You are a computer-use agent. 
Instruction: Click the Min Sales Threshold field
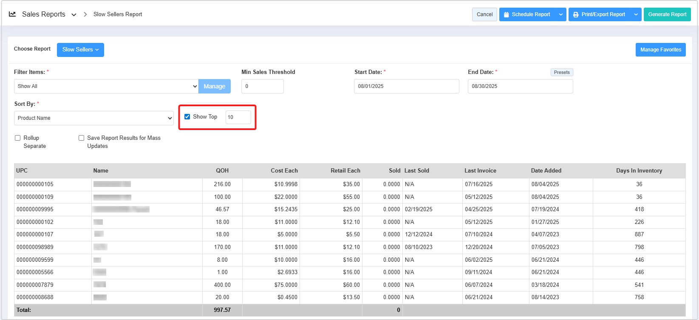pos(262,86)
